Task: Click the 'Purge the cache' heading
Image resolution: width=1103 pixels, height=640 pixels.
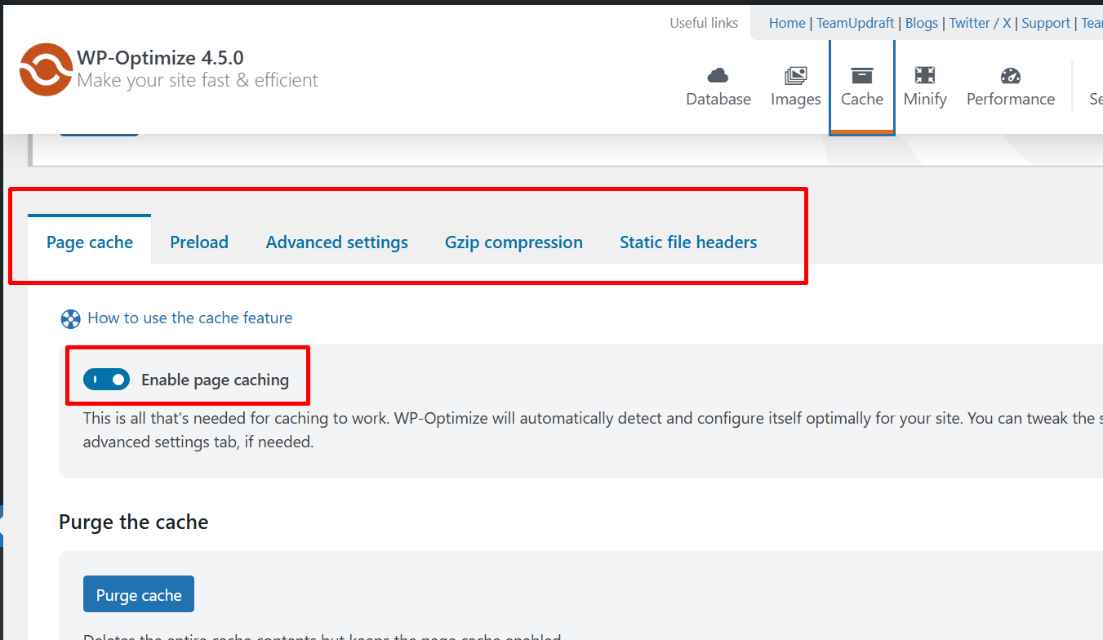Action: tap(134, 522)
